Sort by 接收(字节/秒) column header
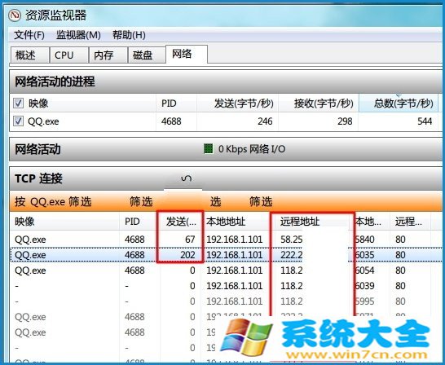The width and height of the screenshot is (445, 365). point(319,103)
